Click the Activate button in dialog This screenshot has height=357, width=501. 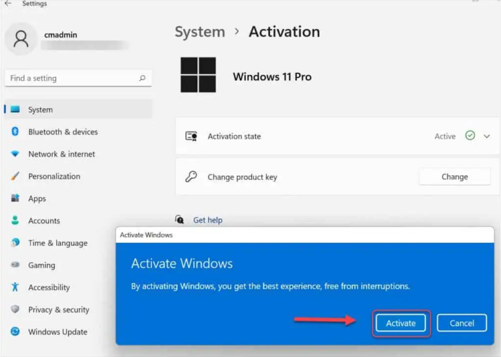401,323
